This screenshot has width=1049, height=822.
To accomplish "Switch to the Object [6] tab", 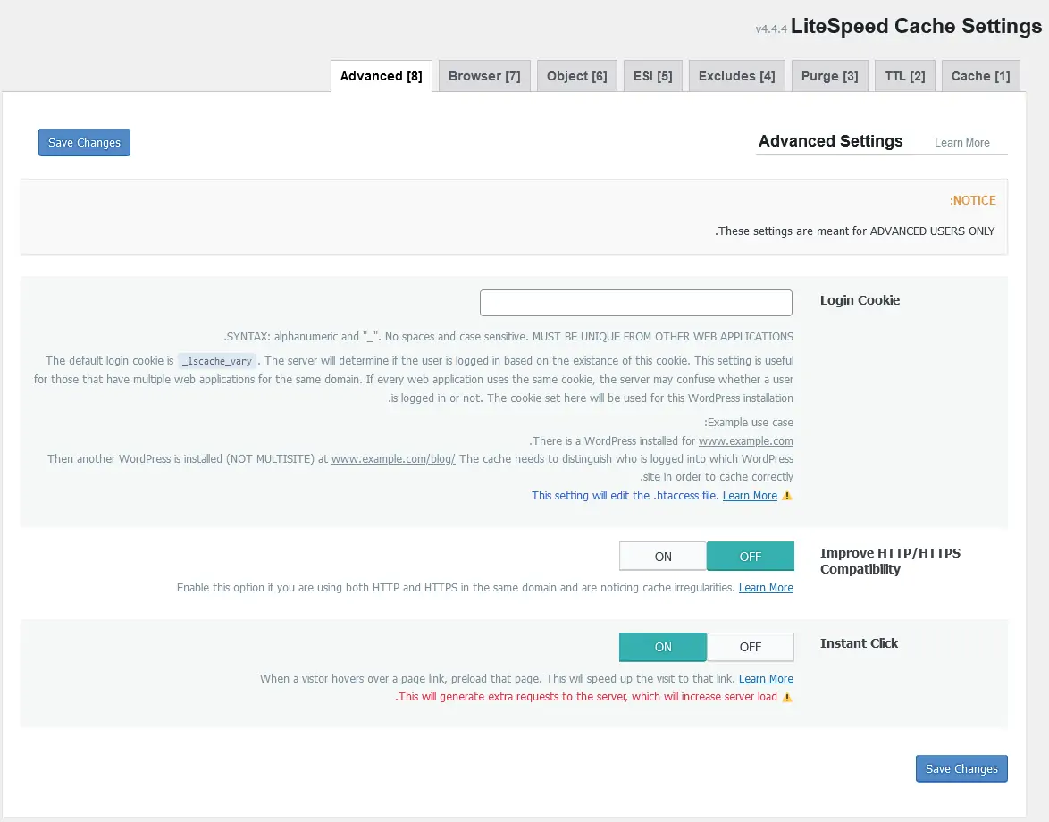I will click(576, 76).
